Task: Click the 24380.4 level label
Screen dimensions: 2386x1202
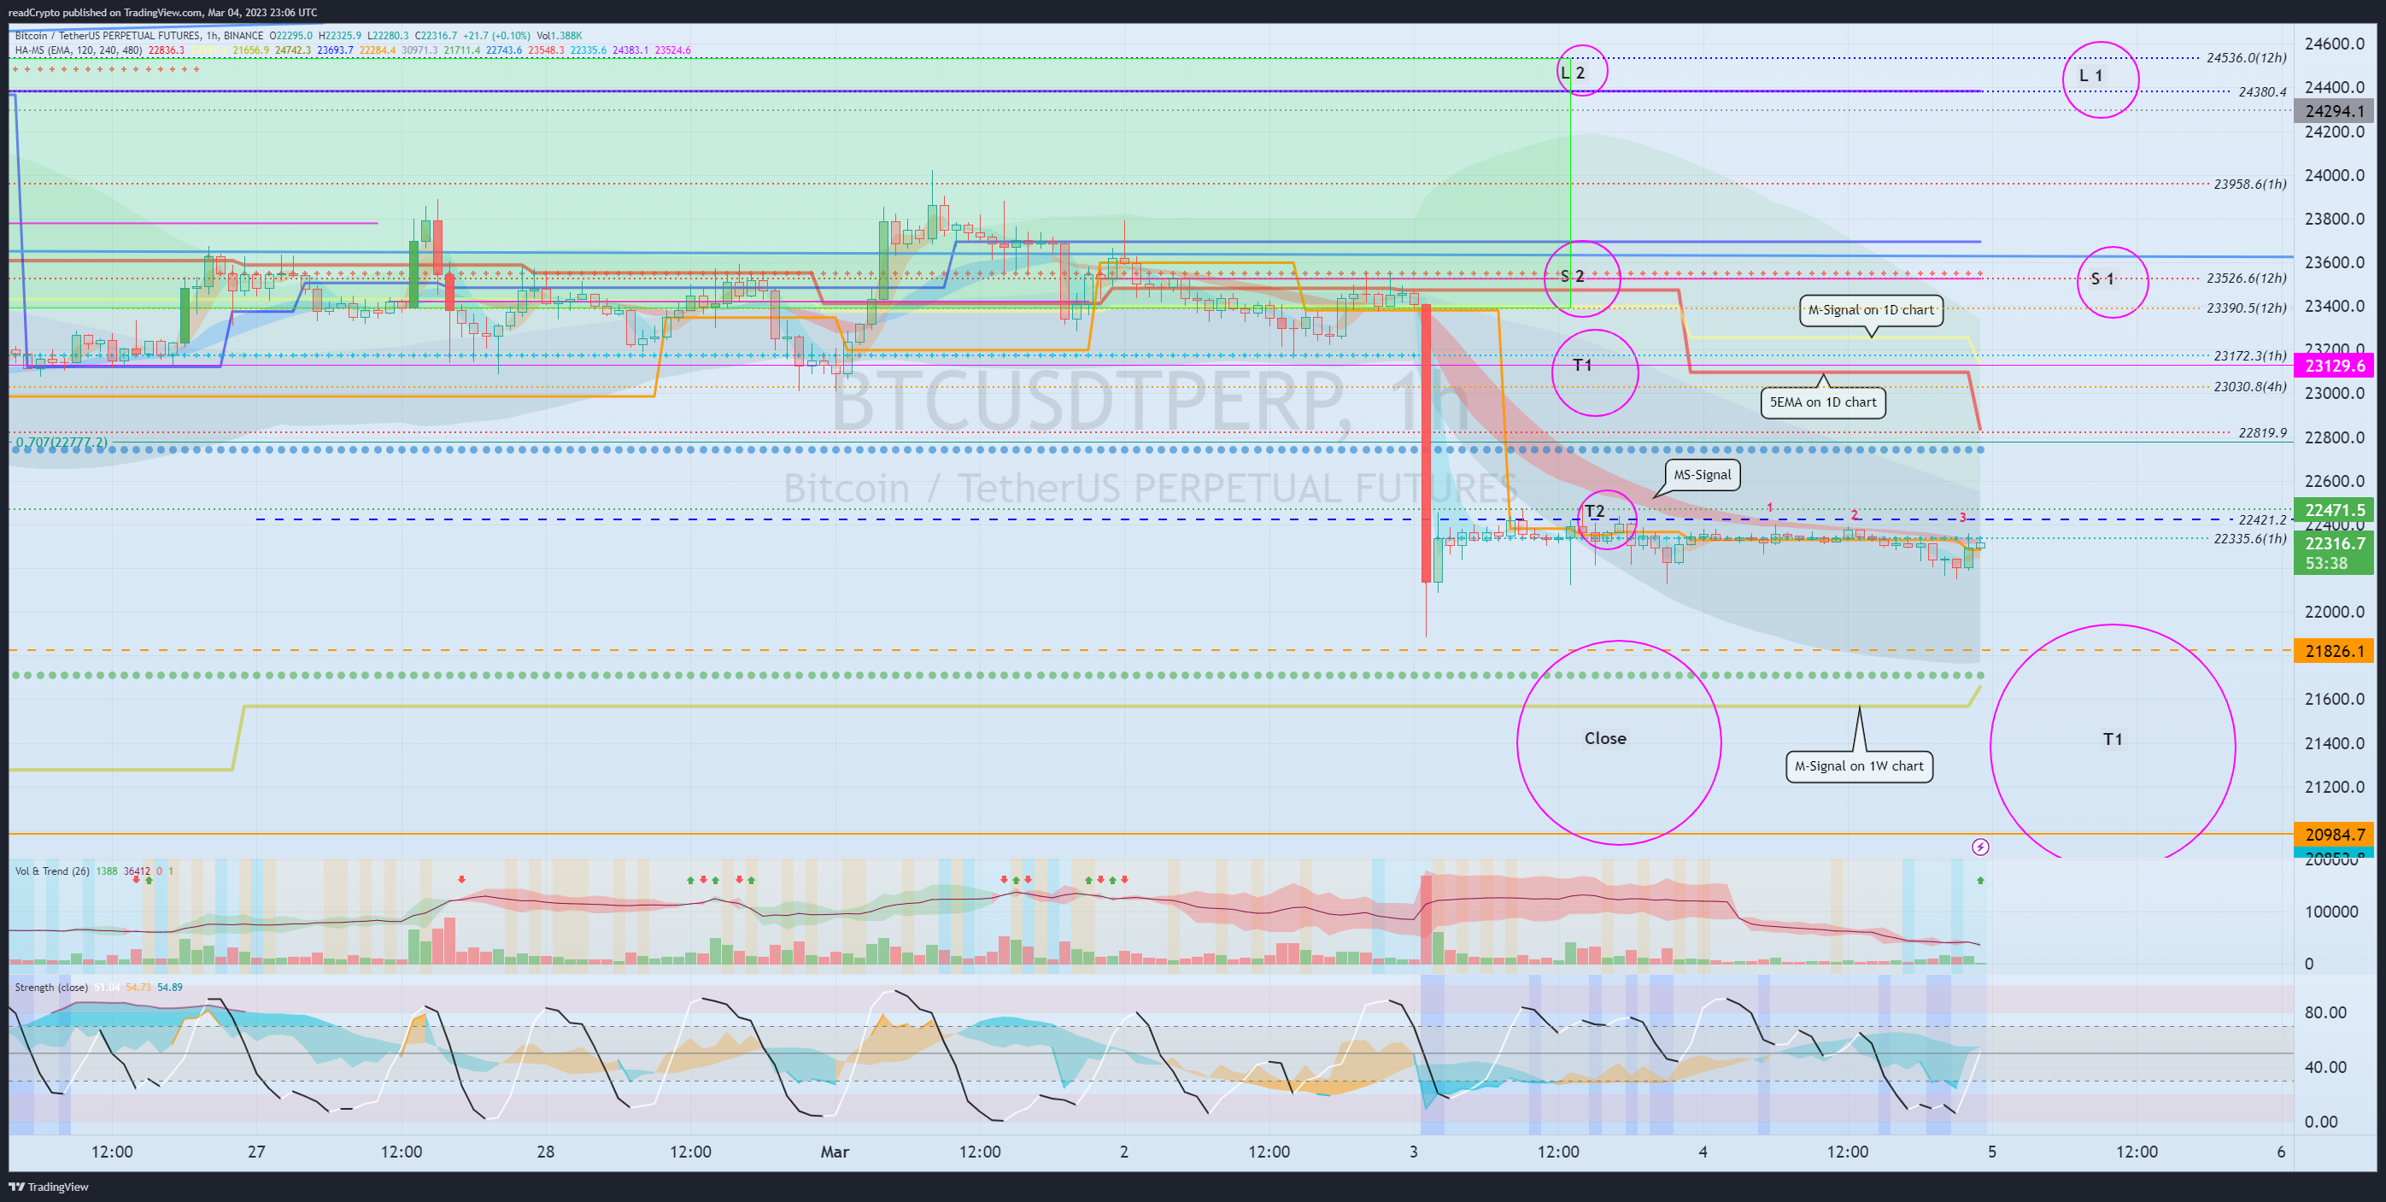Action: tap(2262, 91)
